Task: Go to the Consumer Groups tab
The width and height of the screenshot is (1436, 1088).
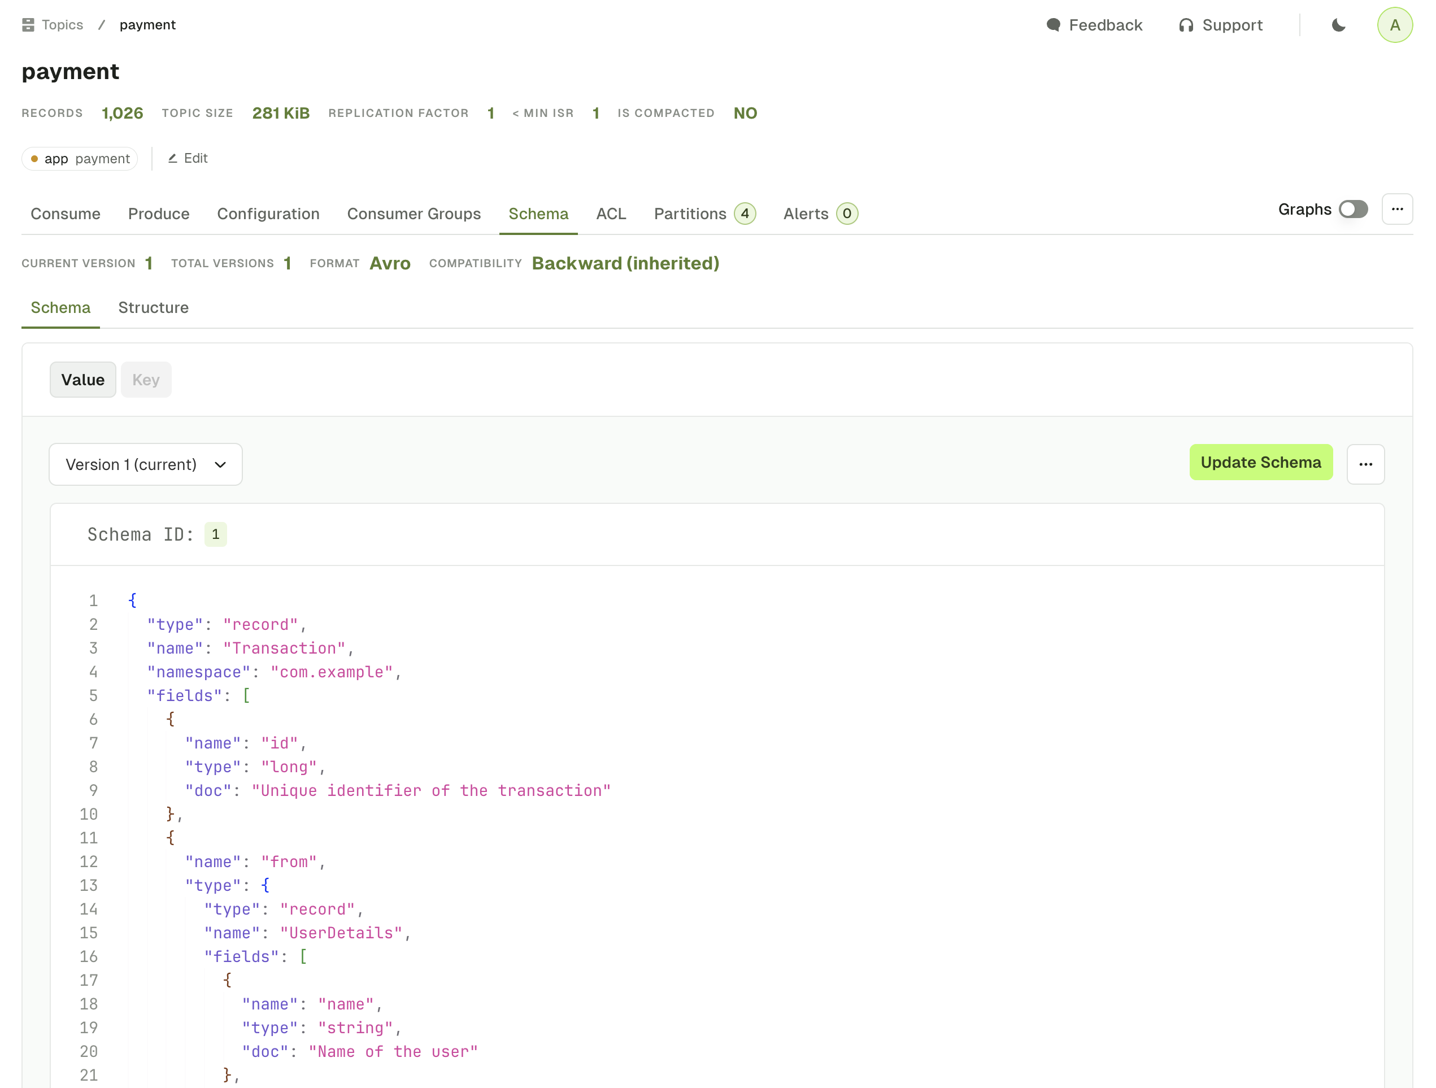Action: tap(414, 214)
